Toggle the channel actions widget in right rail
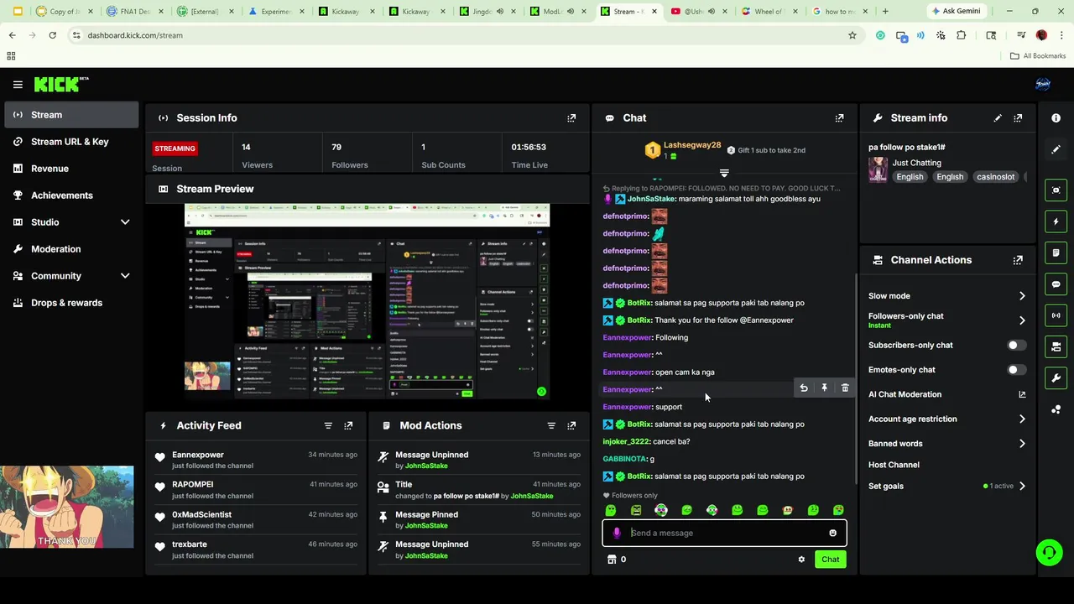The image size is (1074, 604). (x=1056, y=346)
